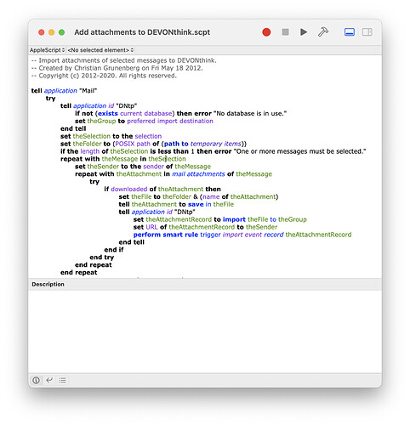Click 'No database is in use.' string
The height and width of the screenshot is (425, 410).
250,113
